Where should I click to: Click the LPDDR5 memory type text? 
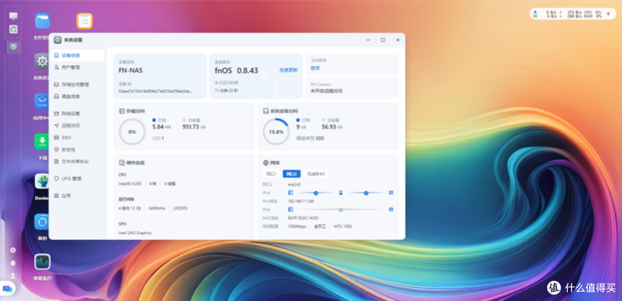180,208
